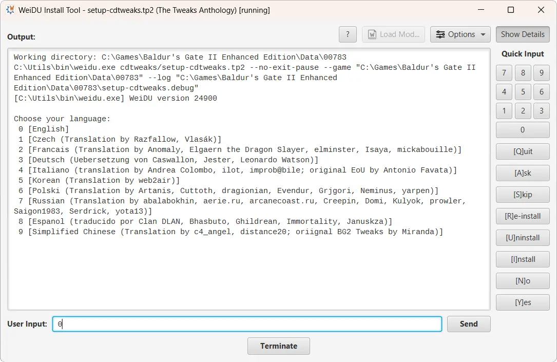557x362 pixels.
Task: Send the [R]e-install quick input
Action: click(x=523, y=216)
